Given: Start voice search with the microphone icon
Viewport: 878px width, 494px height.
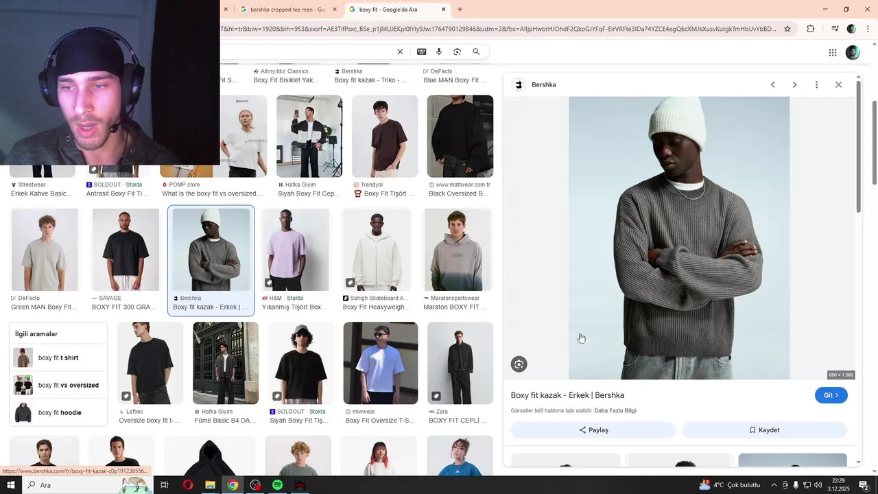Looking at the screenshot, I should (439, 52).
